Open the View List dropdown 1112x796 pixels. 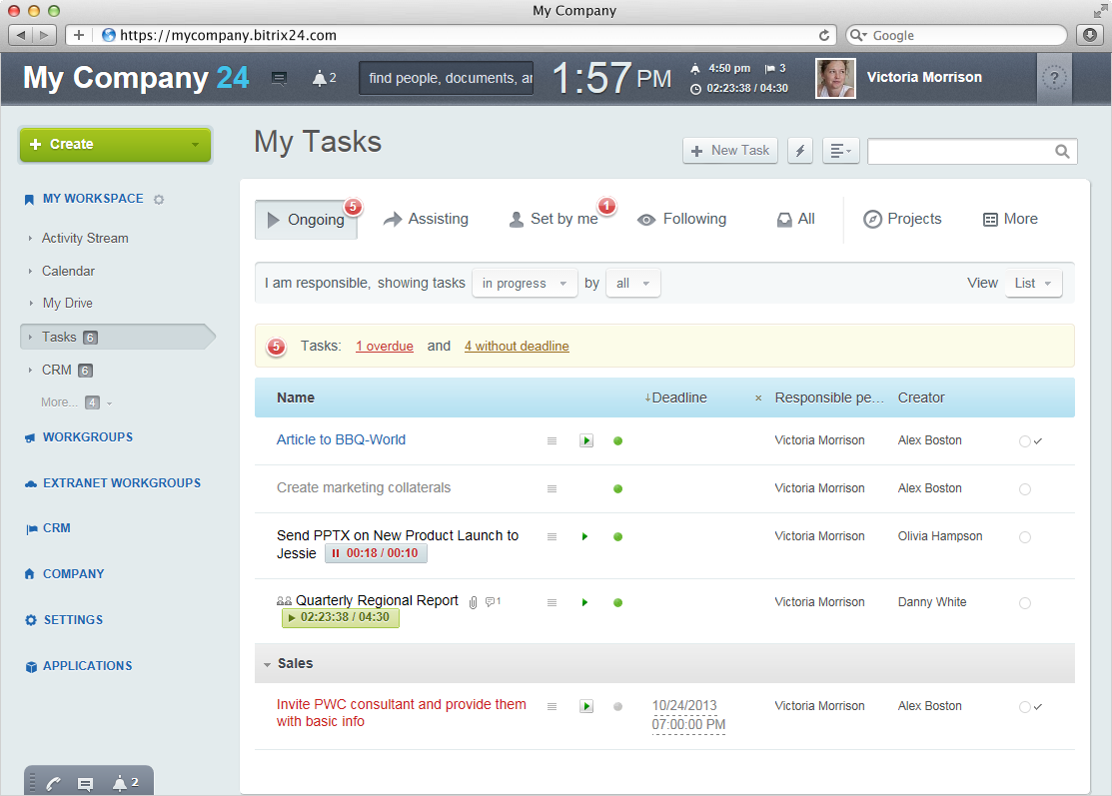click(x=1033, y=284)
